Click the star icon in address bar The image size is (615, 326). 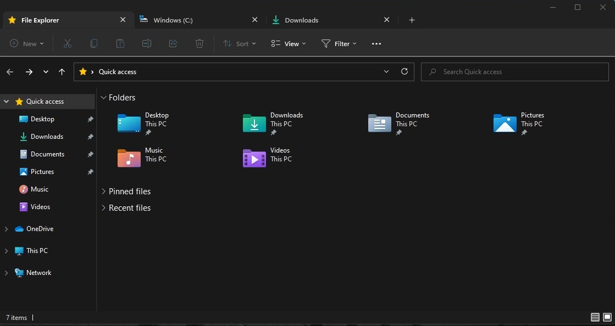(83, 72)
